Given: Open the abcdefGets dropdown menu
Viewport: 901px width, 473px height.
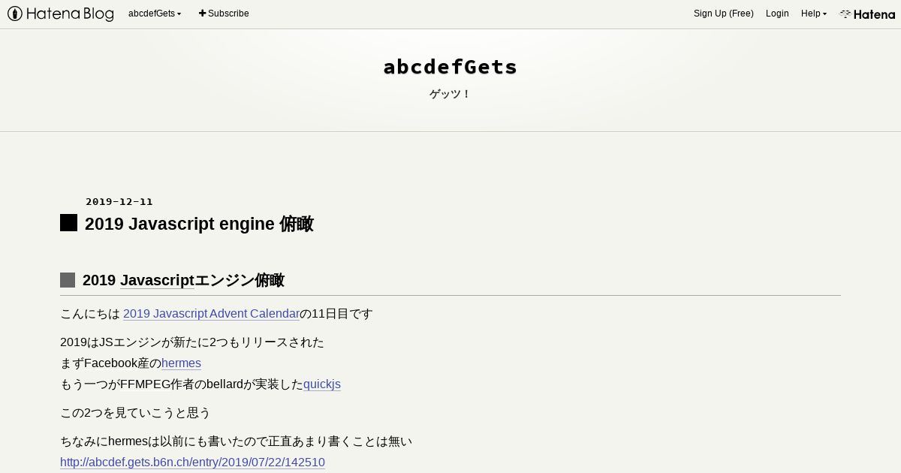Looking at the screenshot, I should point(155,14).
